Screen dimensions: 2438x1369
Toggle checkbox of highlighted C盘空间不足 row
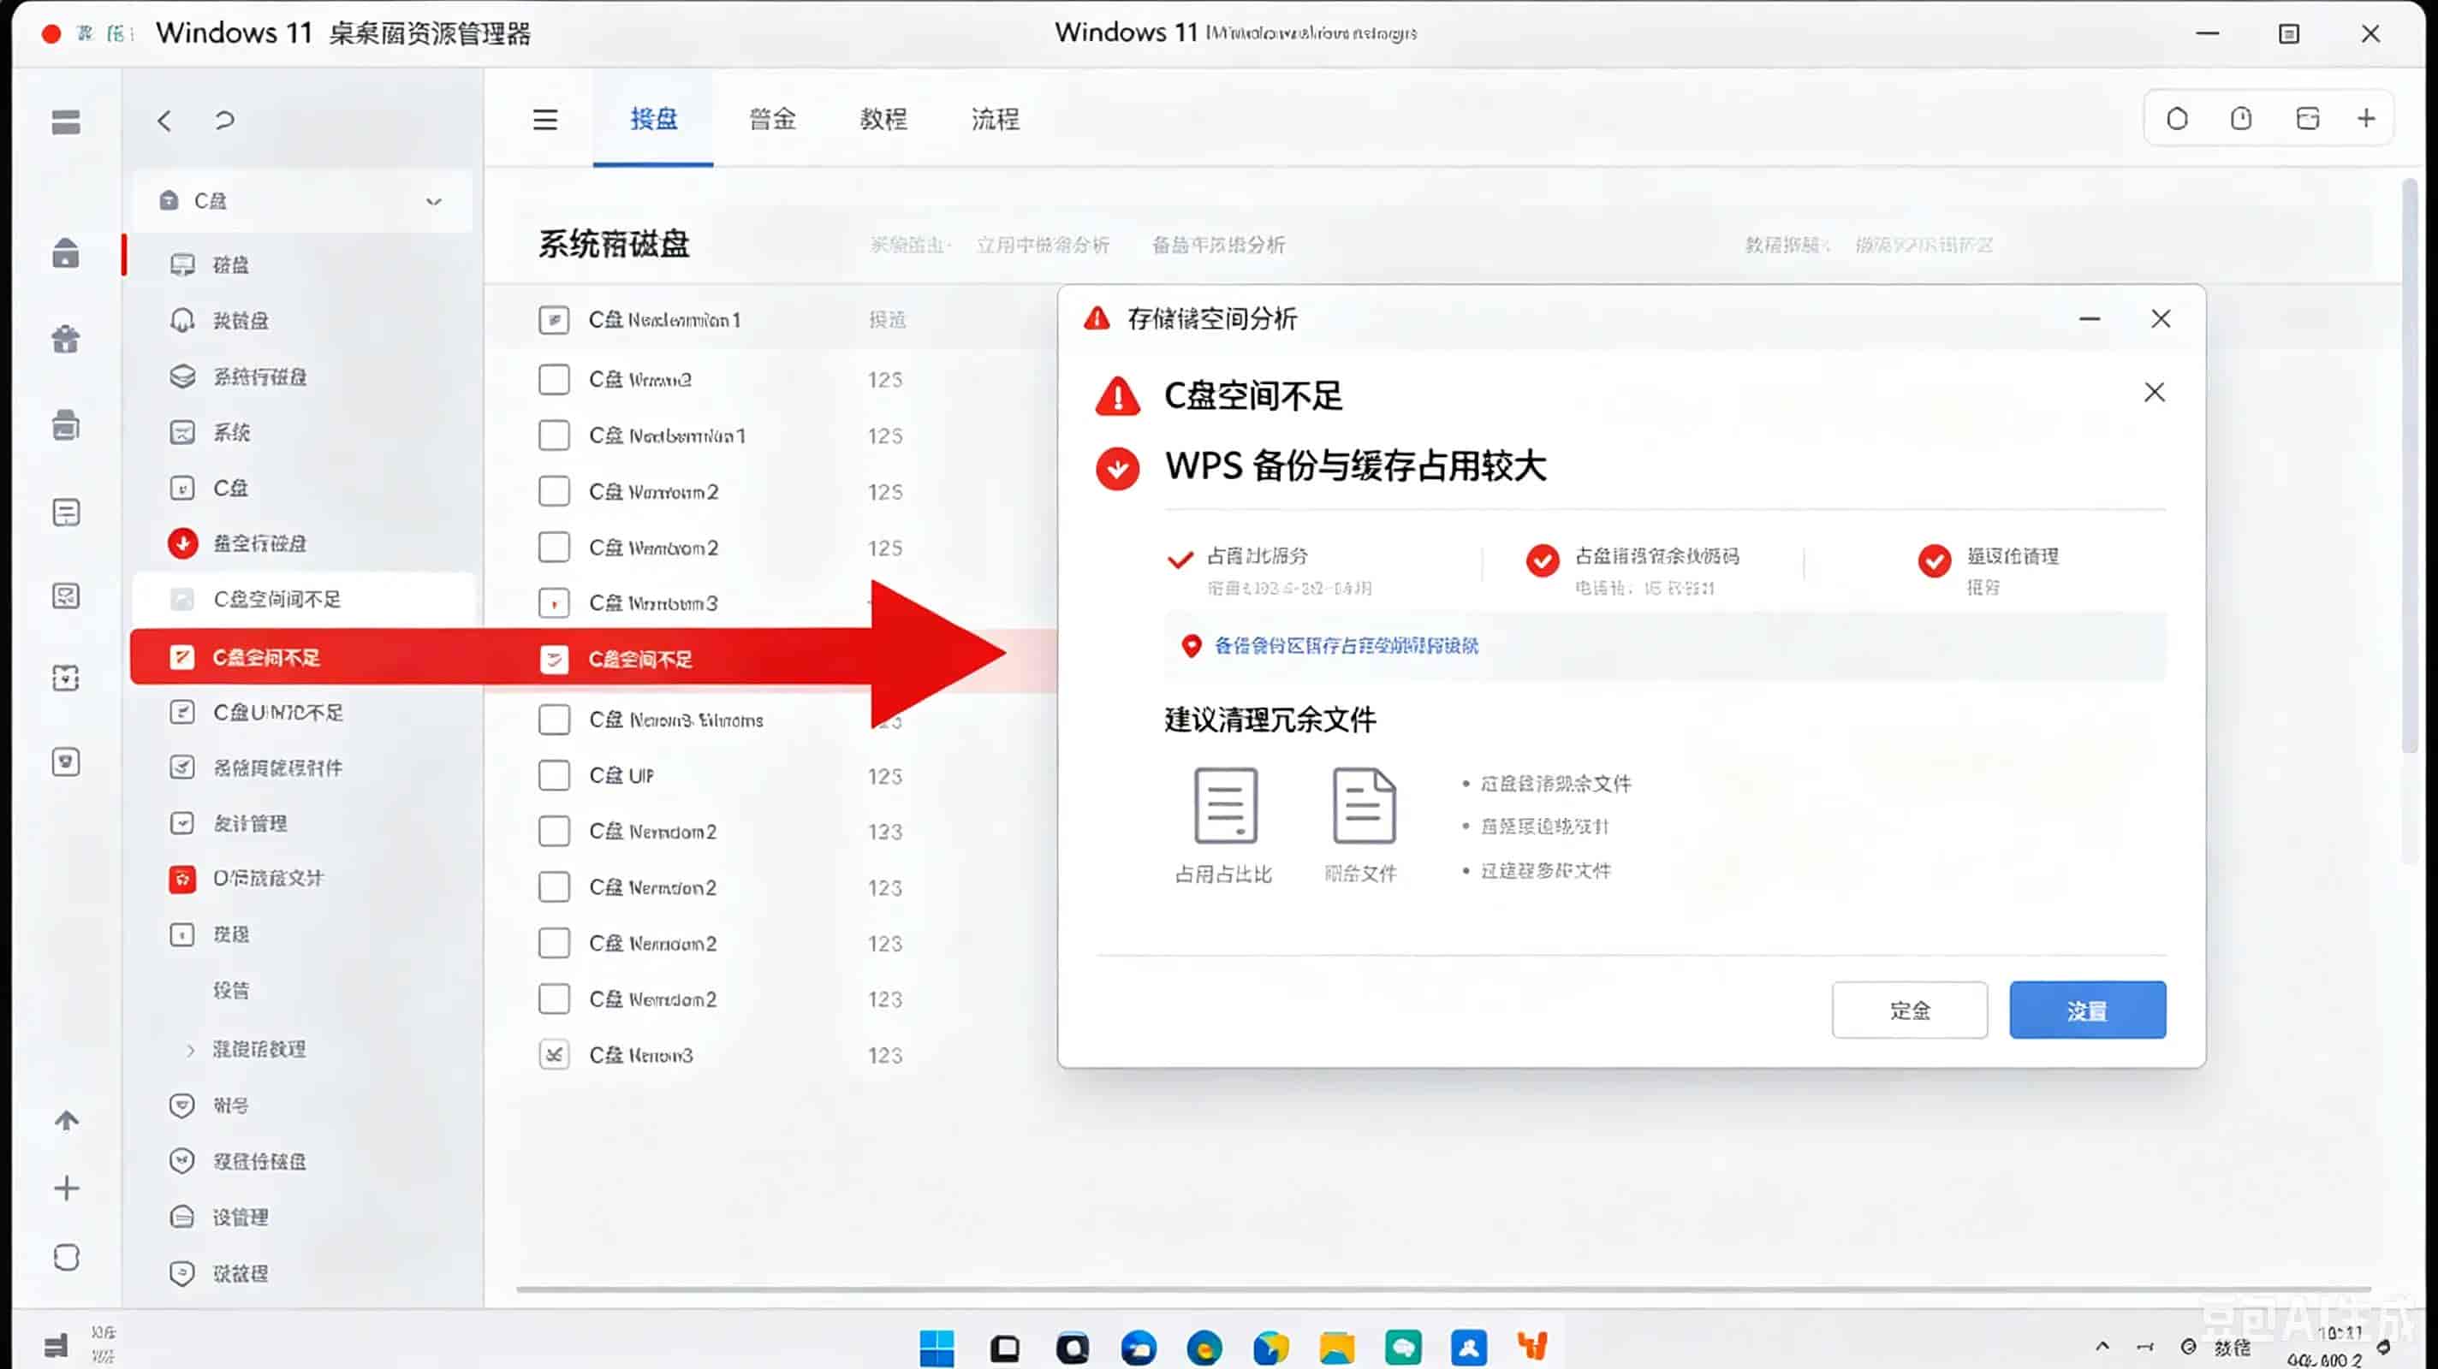[x=555, y=660]
